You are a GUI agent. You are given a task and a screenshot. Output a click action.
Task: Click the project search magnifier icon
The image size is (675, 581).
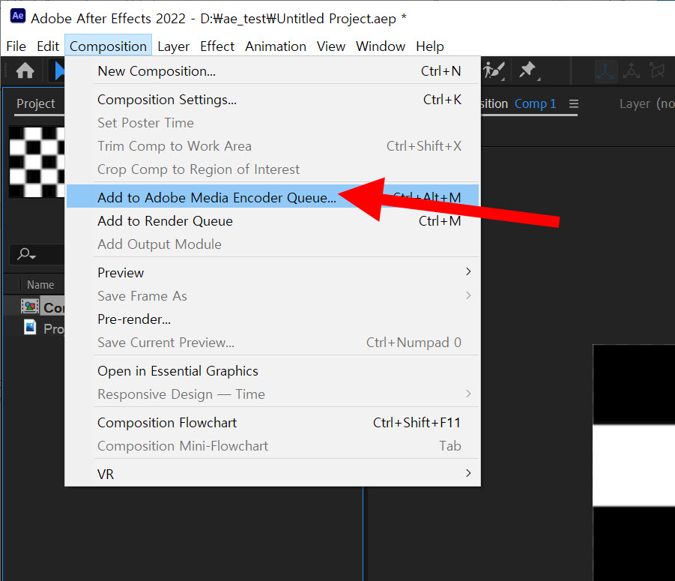coord(25,254)
